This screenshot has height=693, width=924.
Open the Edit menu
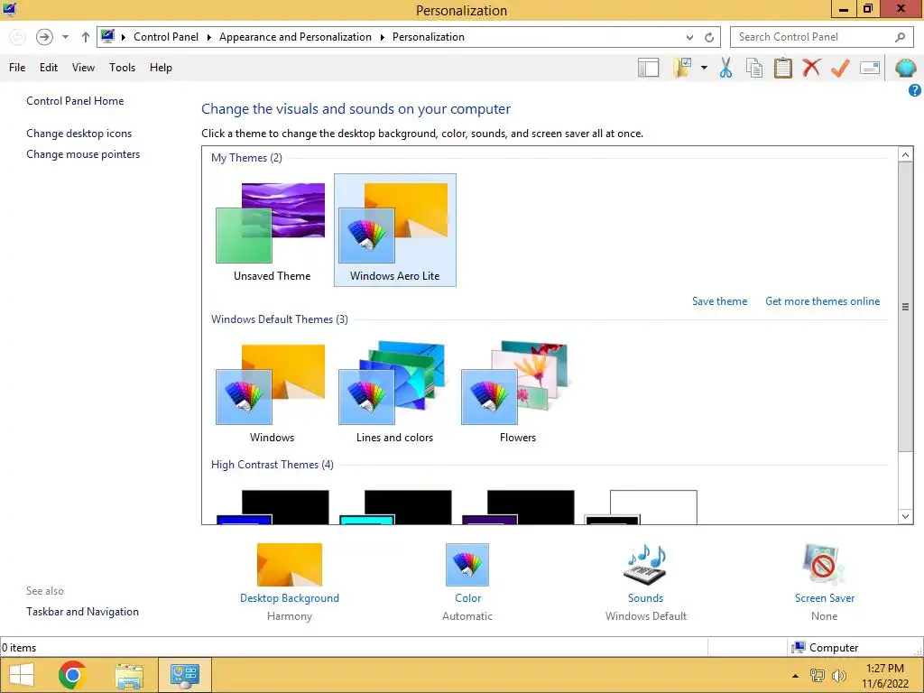tap(49, 68)
